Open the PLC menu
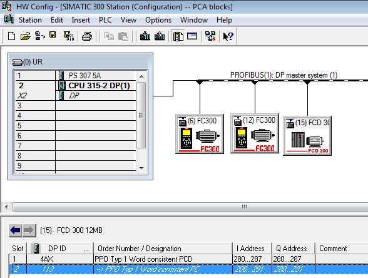Screen dimensions: 368x278 (105, 20)
